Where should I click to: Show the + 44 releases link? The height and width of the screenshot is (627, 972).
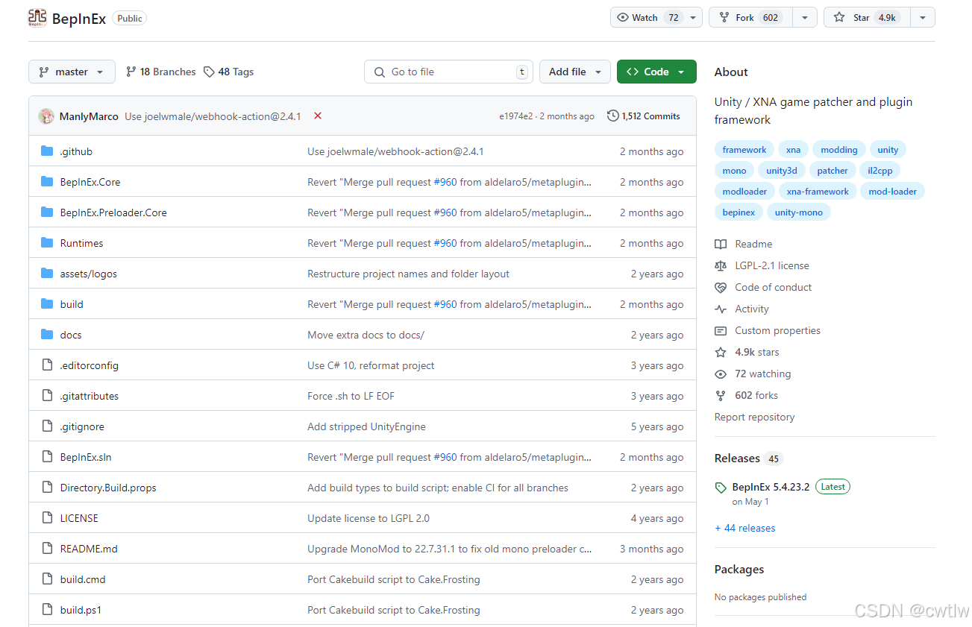pos(744,528)
